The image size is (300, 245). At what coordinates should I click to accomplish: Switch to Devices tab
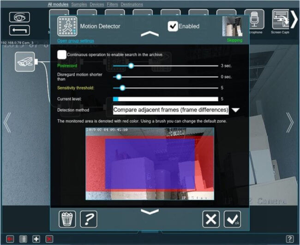(97, 5)
